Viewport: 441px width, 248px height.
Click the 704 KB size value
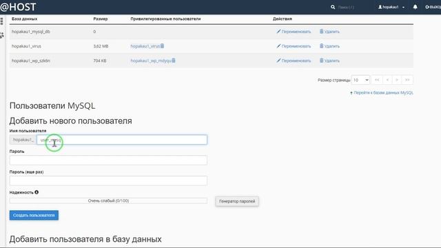pos(100,61)
